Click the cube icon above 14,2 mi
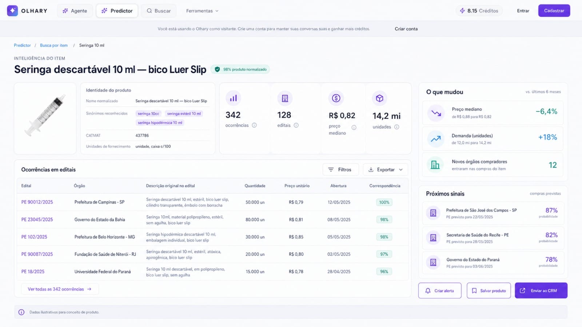The width and height of the screenshot is (582, 327). 379,98
